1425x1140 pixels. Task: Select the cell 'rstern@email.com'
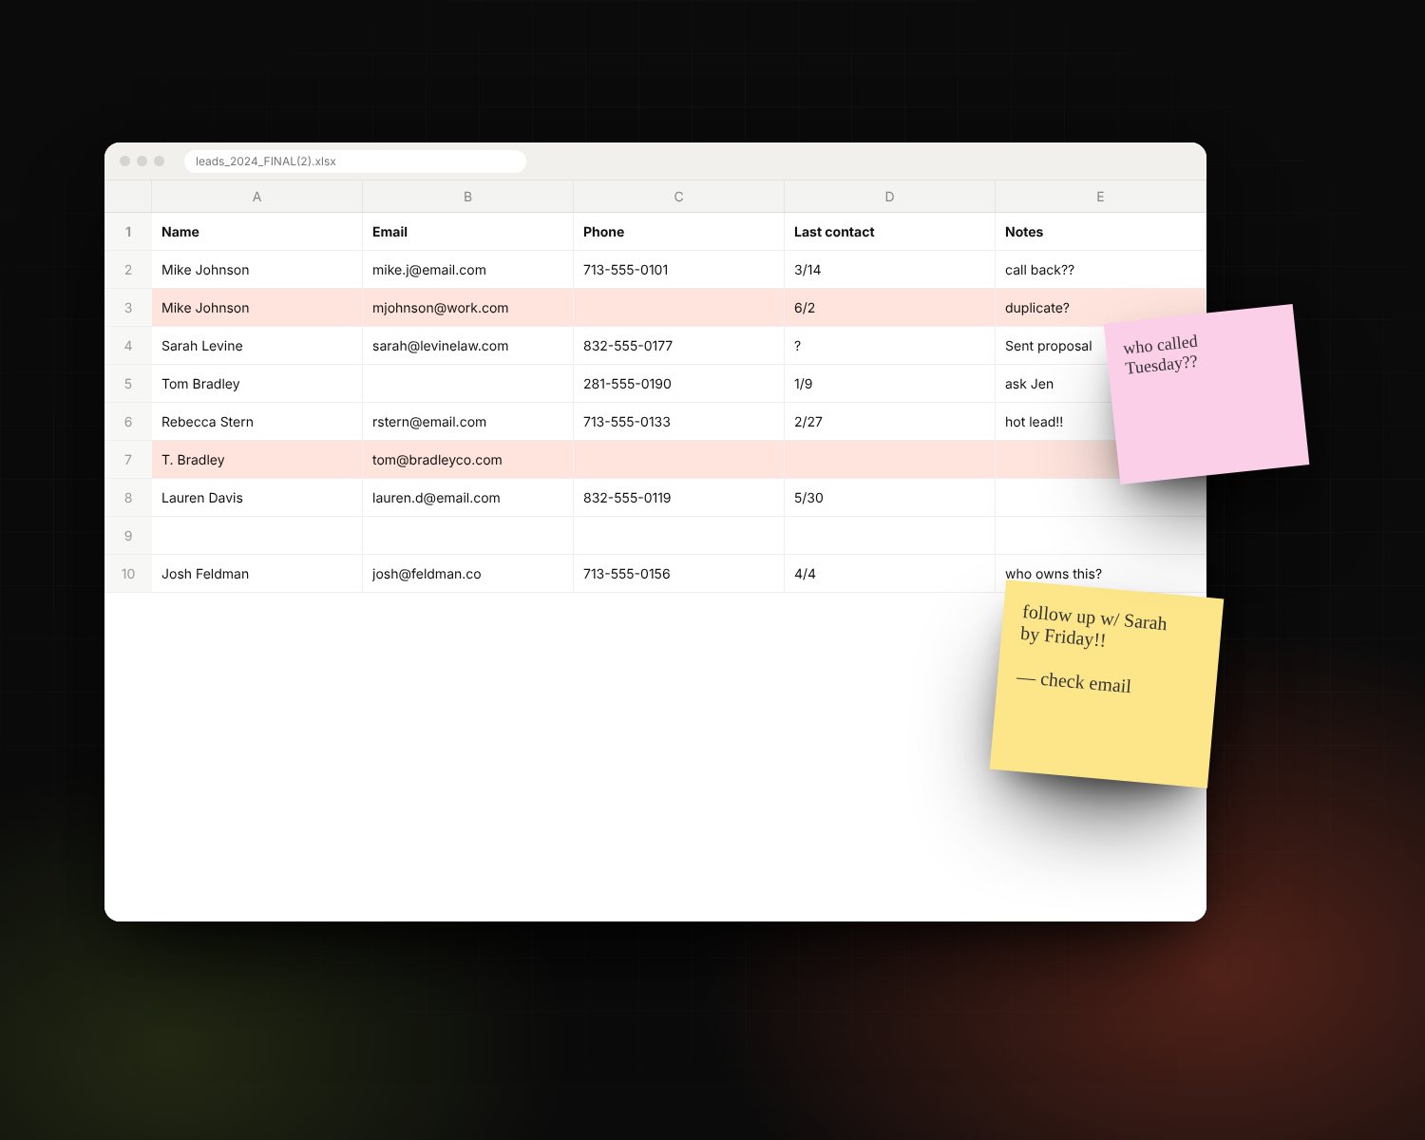click(467, 422)
